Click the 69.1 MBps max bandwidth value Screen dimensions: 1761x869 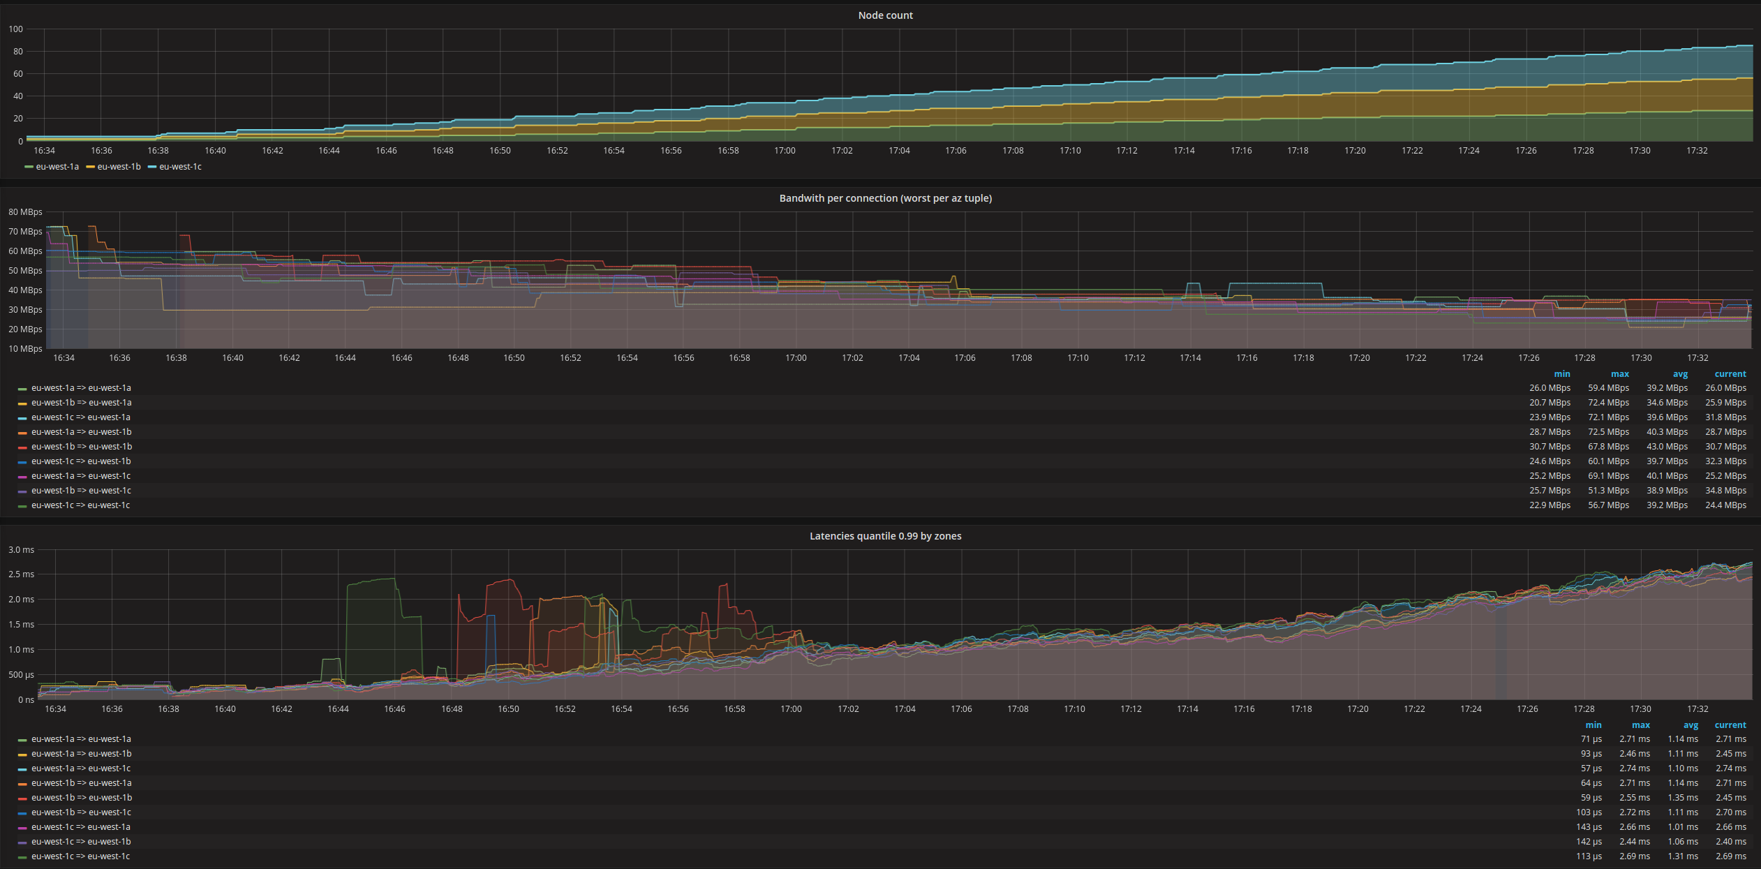pos(1609,476)
